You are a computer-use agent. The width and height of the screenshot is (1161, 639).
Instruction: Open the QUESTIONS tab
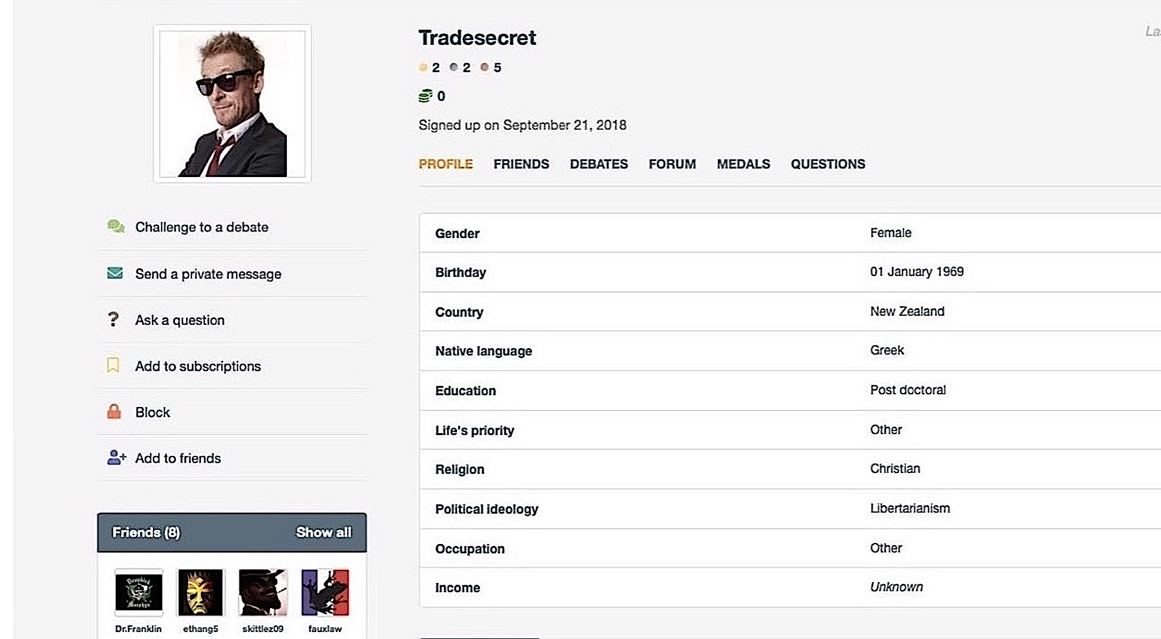(828, 164)
